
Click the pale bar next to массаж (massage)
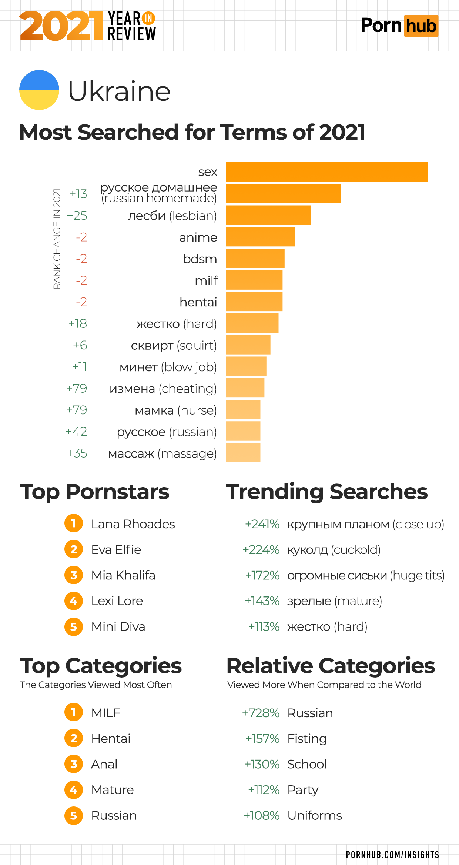243,453
